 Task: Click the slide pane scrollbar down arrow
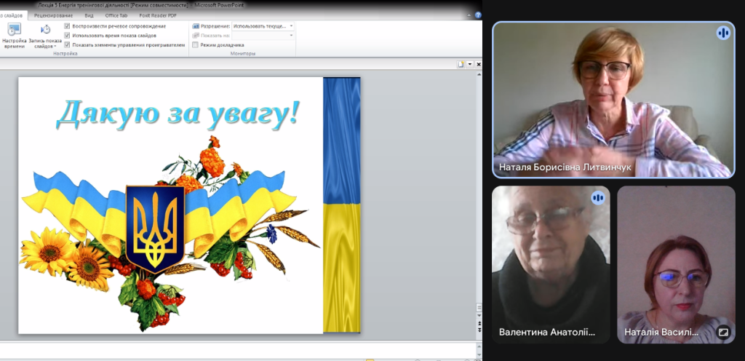tap(479, 316)
